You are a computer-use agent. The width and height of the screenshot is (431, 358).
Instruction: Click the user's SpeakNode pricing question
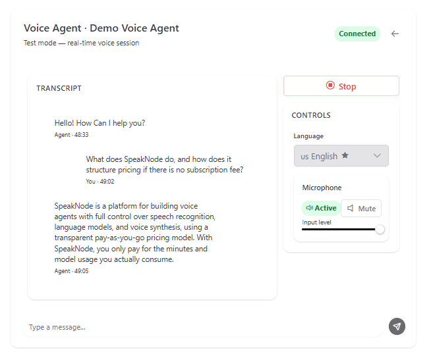164,165
